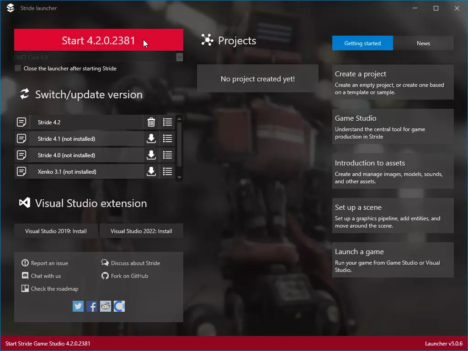Image resolution: width=468 pixels, height=351 pixels.
Task: Uninstall Stride 4.2 with the trash icon
Action: (x=151, y=122)
